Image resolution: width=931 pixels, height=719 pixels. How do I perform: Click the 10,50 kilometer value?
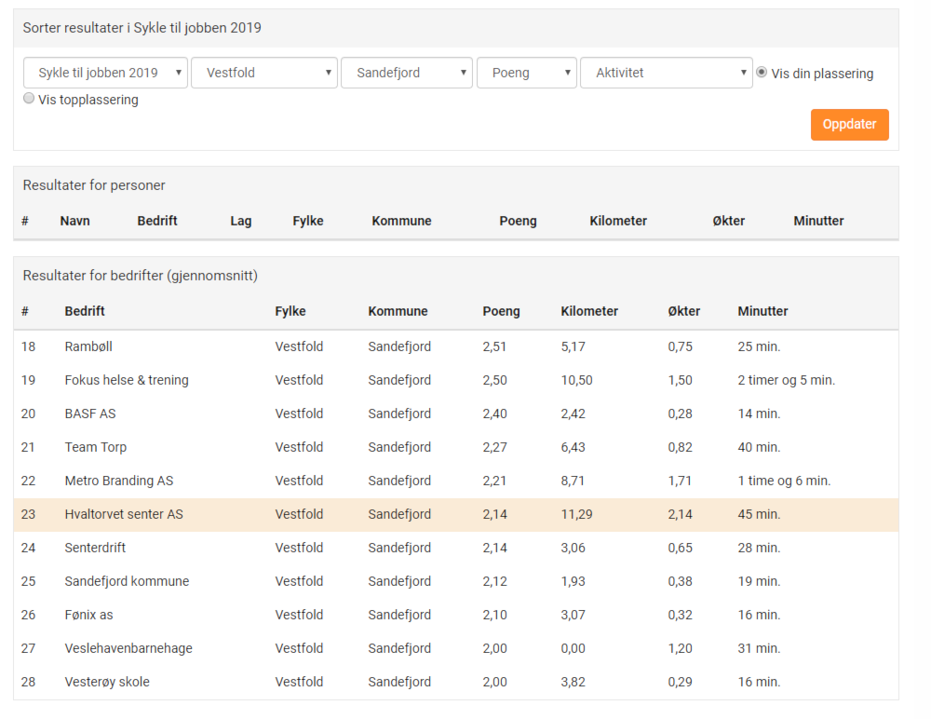pyautogui.click(x=576, y=380)
